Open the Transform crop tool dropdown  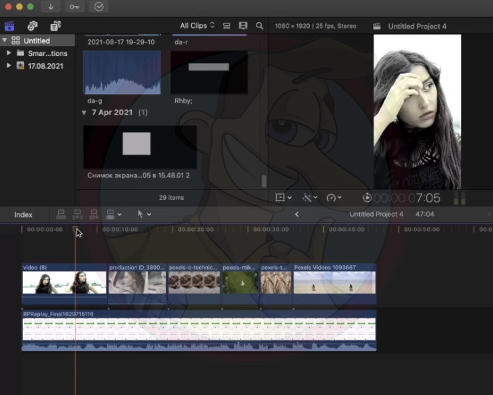pyautogui.click(x=284, y=197)
